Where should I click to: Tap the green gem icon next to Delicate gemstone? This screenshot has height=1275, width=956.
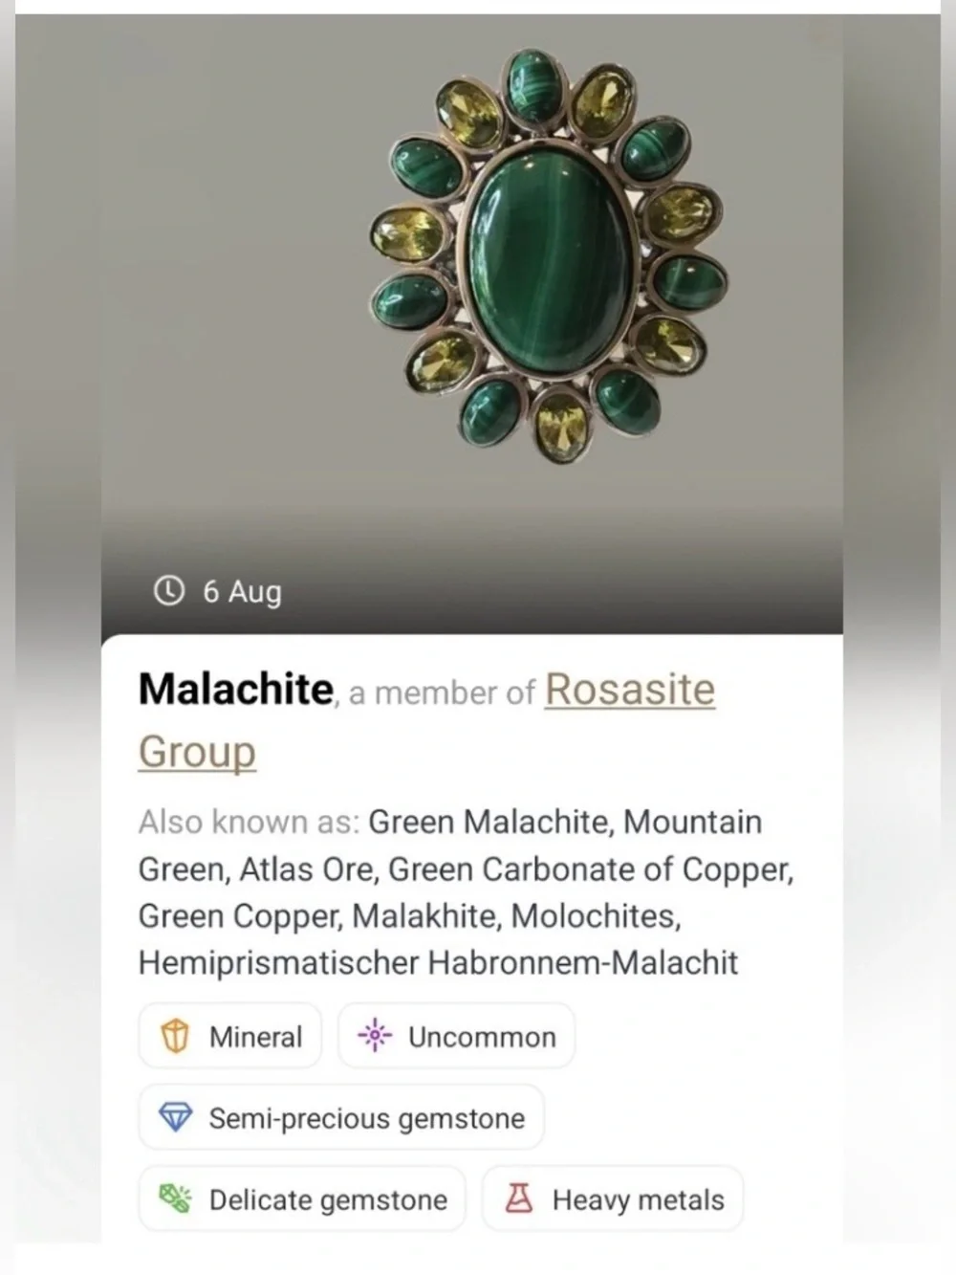pyautogui.click(x=173, y=1198)
